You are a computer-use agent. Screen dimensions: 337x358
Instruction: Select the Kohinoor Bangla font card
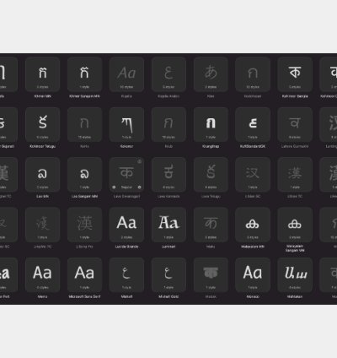coord(295,74)
